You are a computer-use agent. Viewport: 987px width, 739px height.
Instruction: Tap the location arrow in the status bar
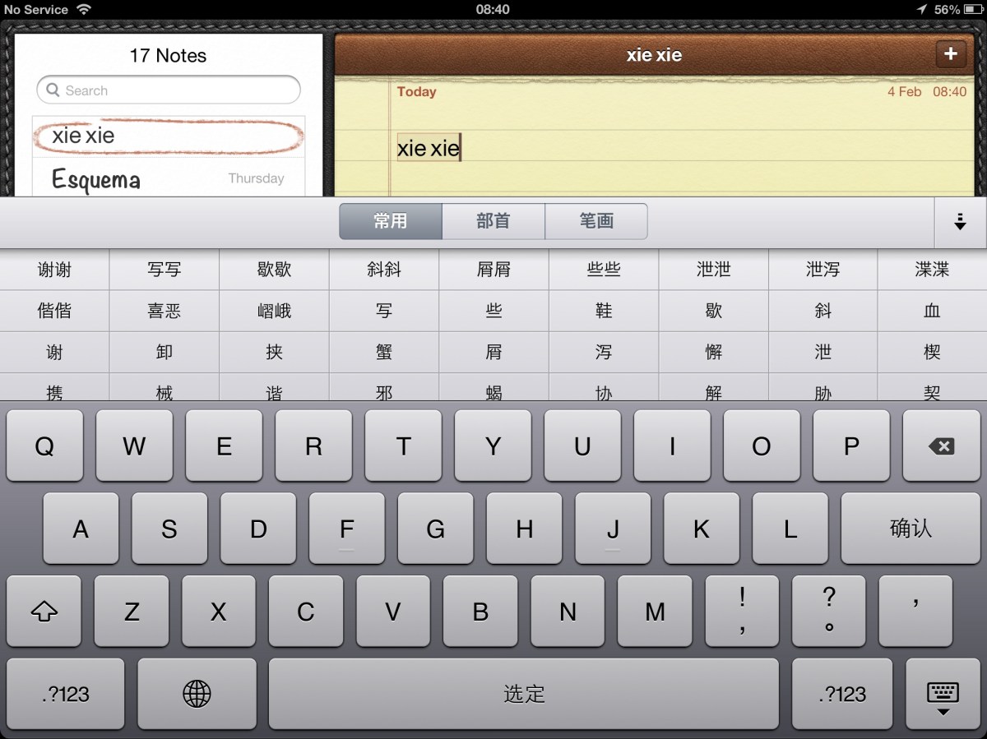pos(921,10)
